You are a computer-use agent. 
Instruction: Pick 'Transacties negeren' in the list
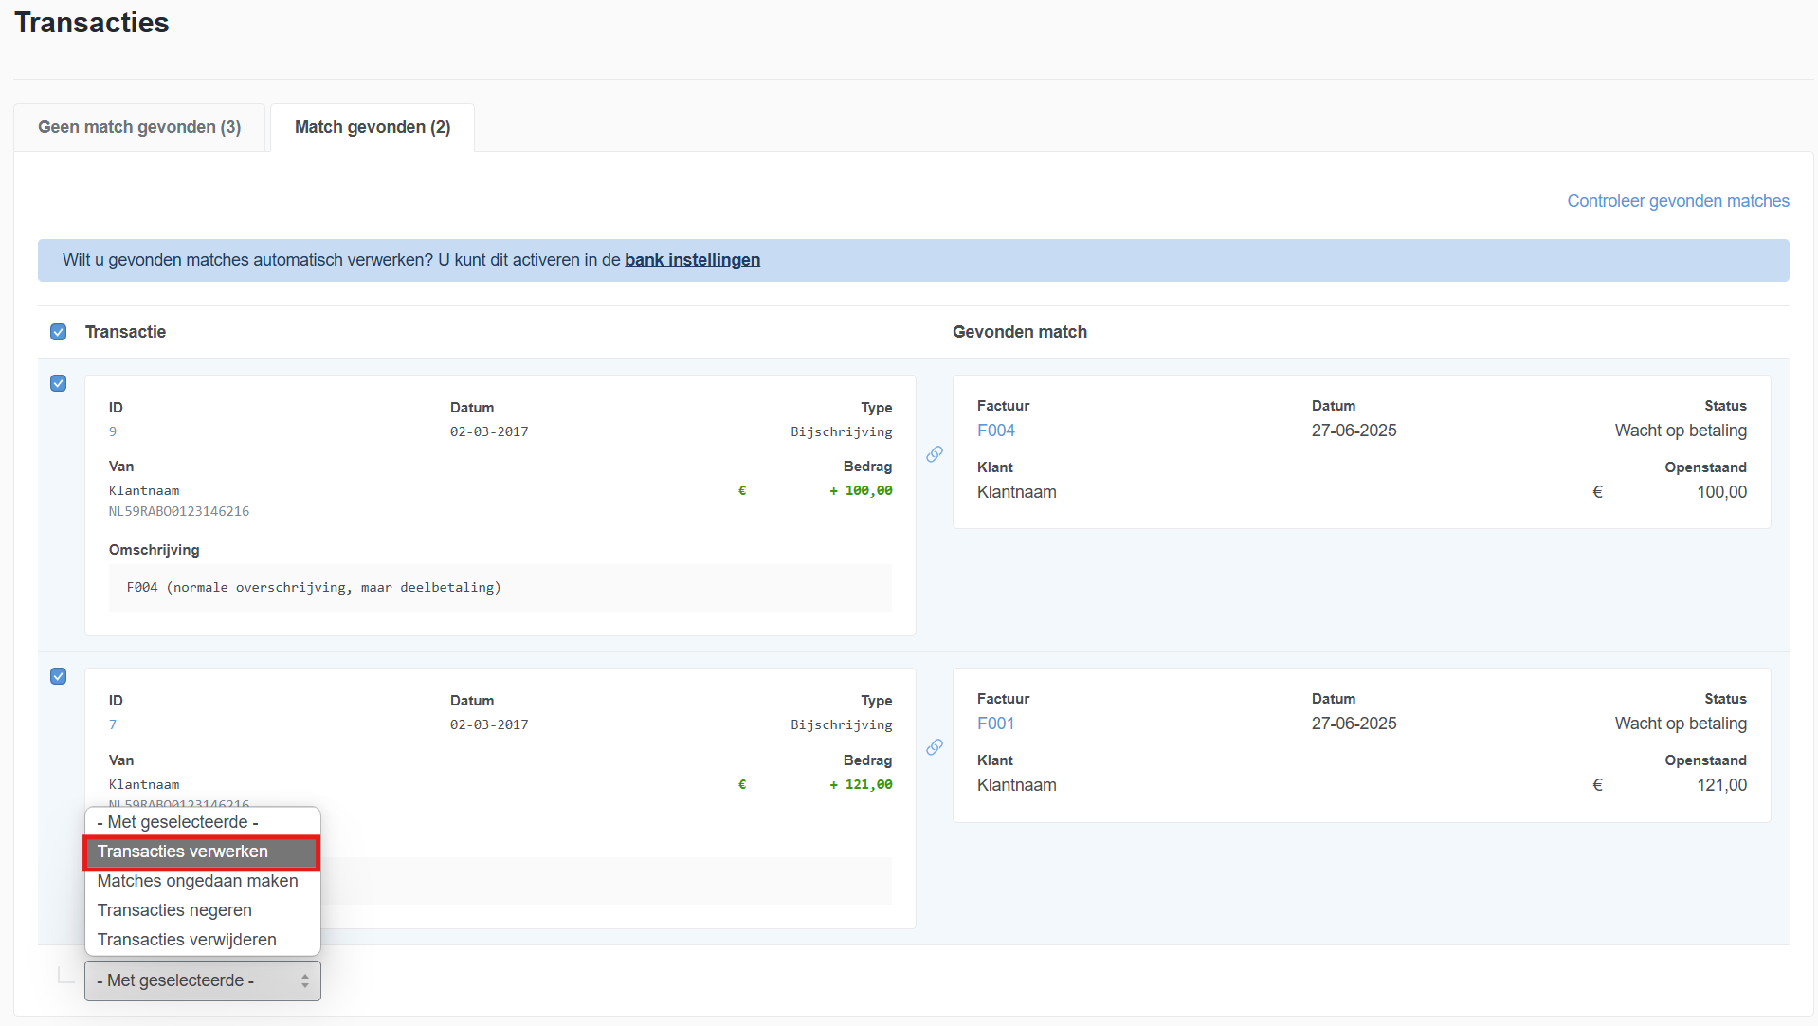pyautogui.click(x=174, y=910)
